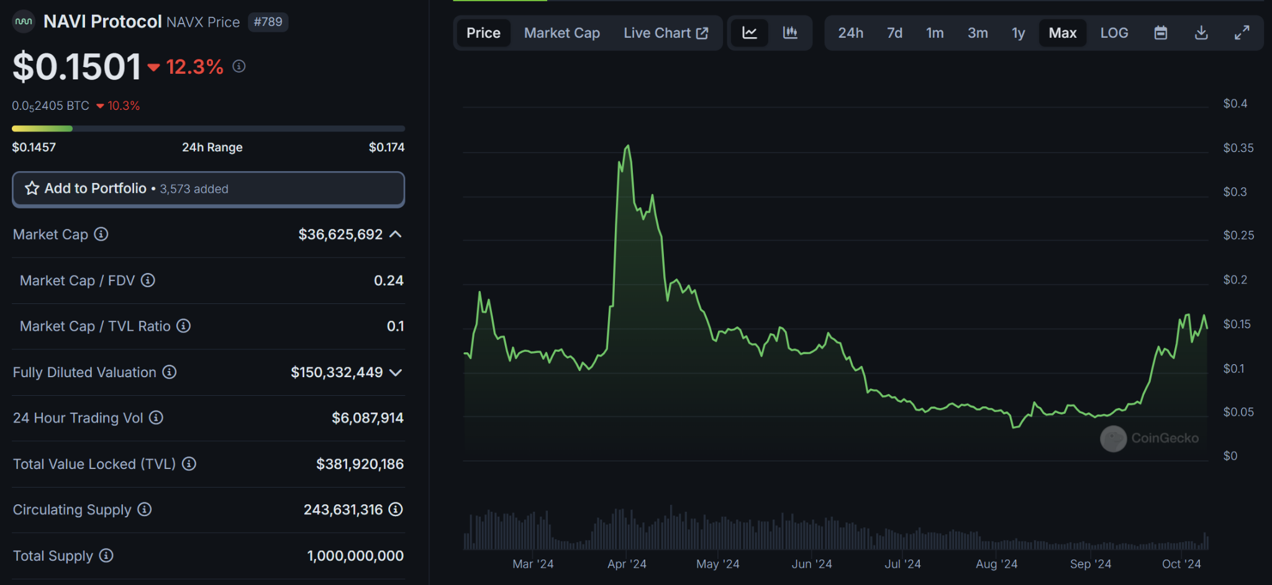Click info icon next to Circulating Supply label
1272x585 pixels.
coord(145,509)
